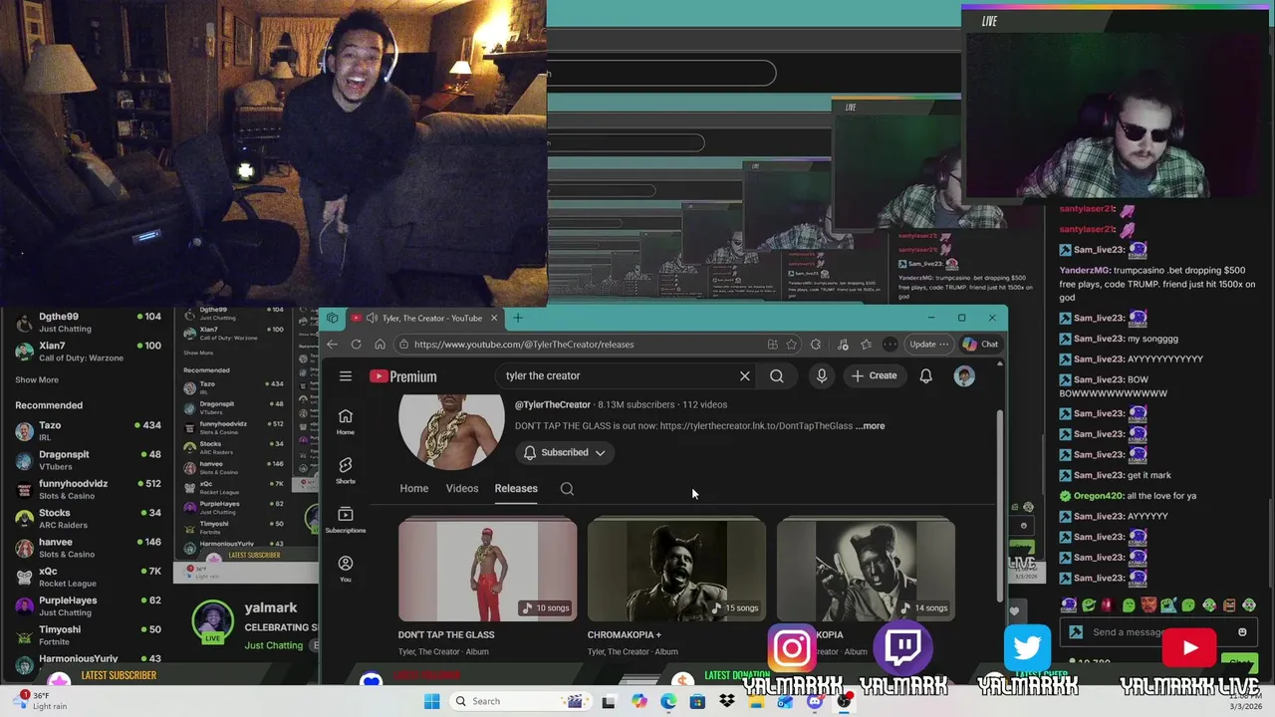Image resolution: width=1275 pixels, height=717 pixels.
Task: Reload the page with the browser refresh icon
Action: 356,345
